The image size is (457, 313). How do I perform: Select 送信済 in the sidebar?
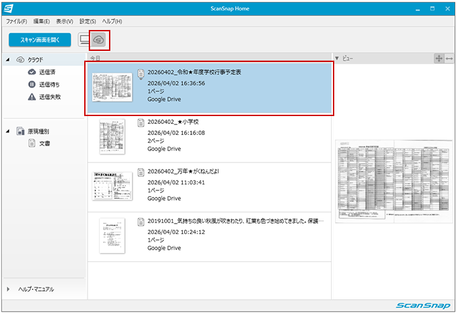[47, 72]
